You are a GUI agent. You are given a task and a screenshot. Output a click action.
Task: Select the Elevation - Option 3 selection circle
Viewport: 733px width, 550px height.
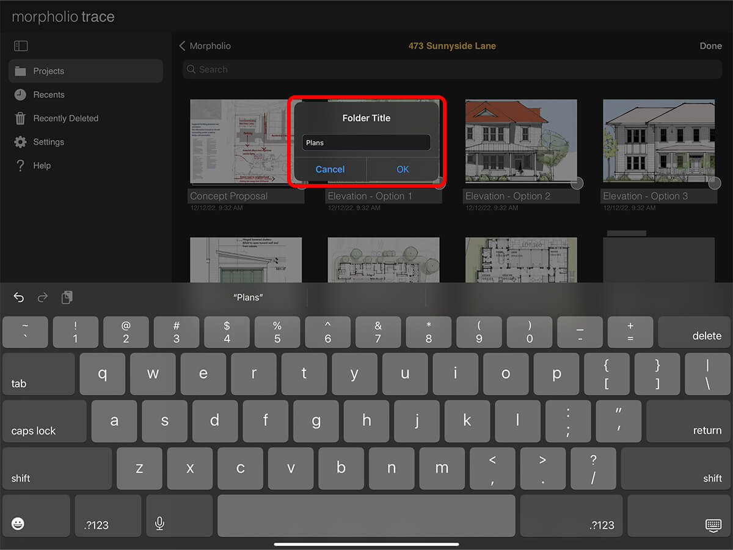coord(714,183)
